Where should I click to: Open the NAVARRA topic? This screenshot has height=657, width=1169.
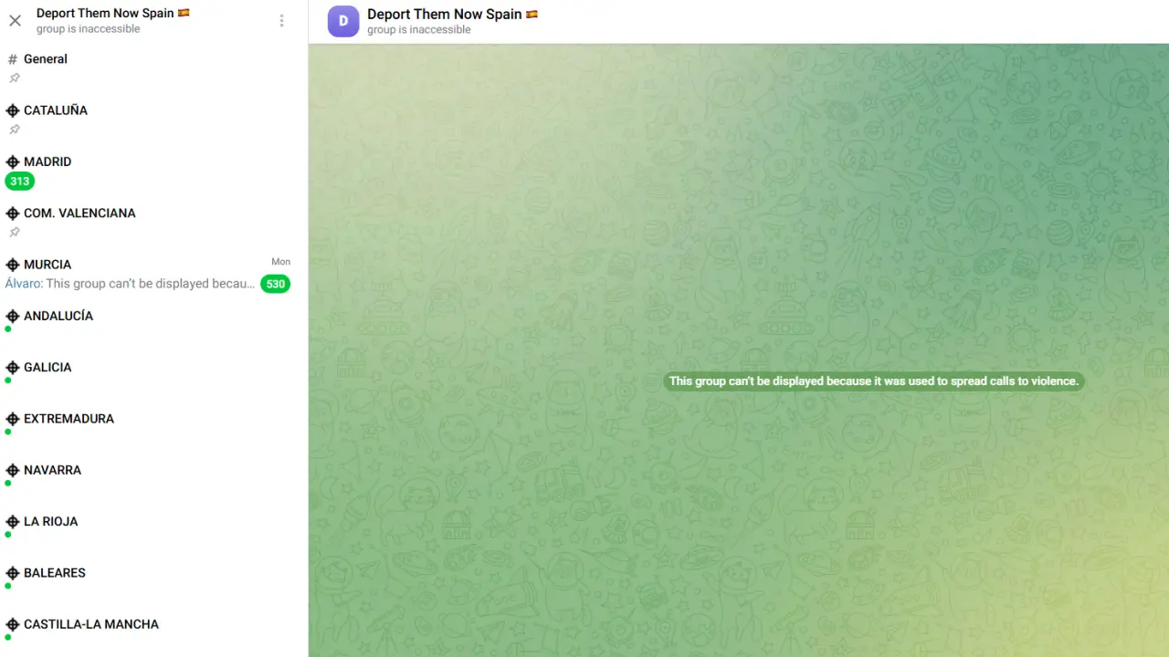tap(52, 470)
